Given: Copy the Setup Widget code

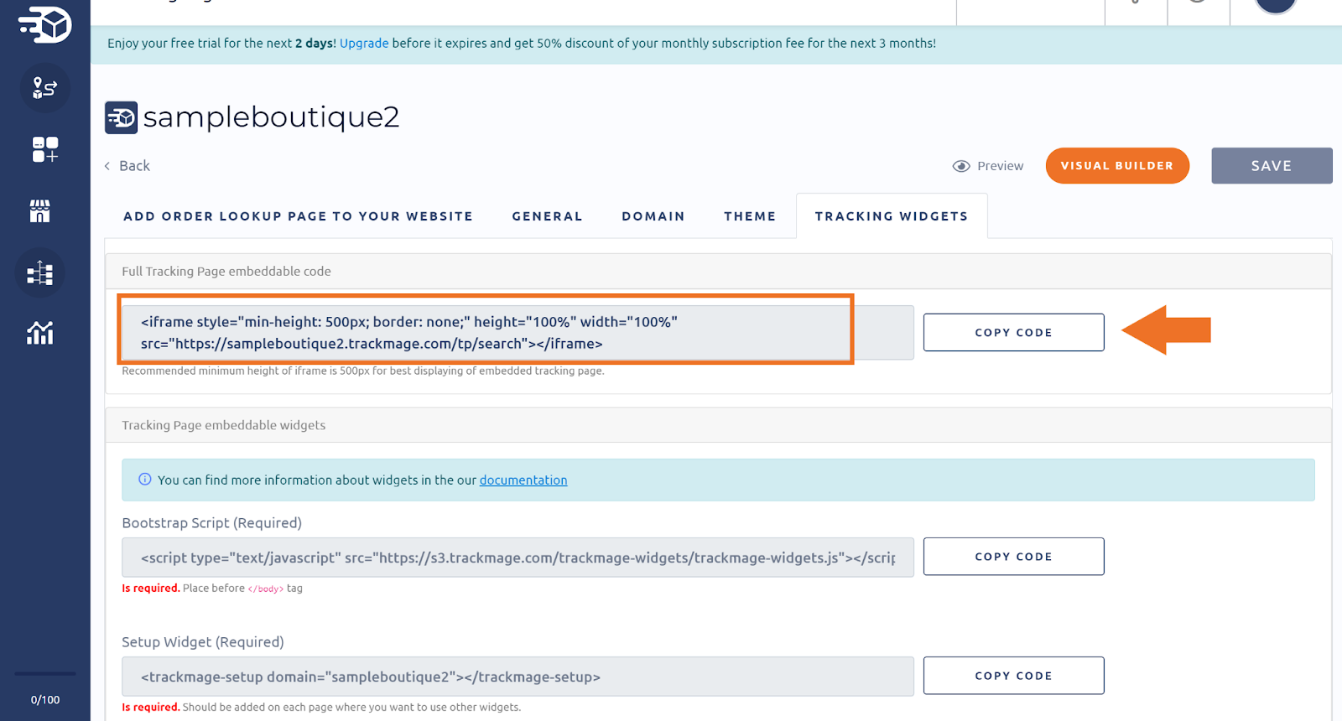Looking at the screenshot, I should tap(1013, 676).
